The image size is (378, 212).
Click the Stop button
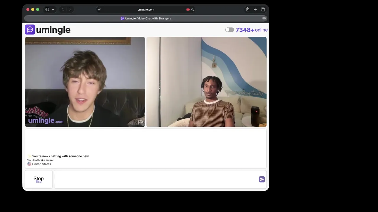[x=39, y=179]
